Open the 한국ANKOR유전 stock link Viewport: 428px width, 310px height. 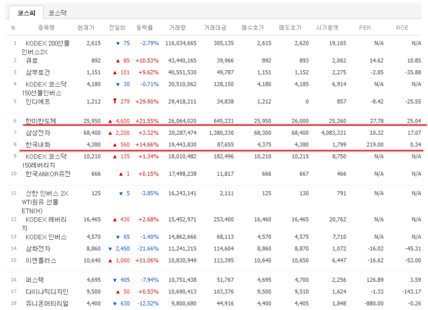[x=48, y=174]
